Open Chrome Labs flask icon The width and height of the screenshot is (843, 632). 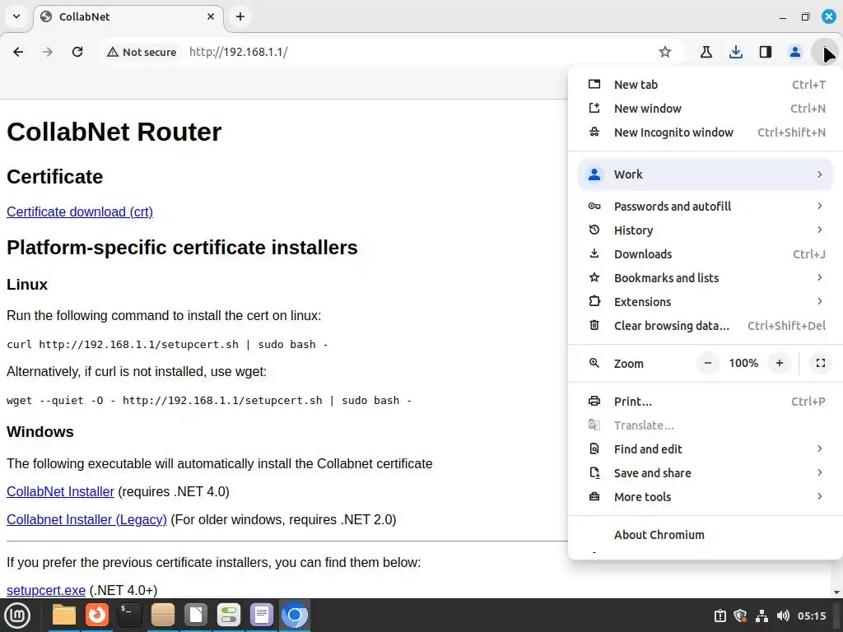706,52
